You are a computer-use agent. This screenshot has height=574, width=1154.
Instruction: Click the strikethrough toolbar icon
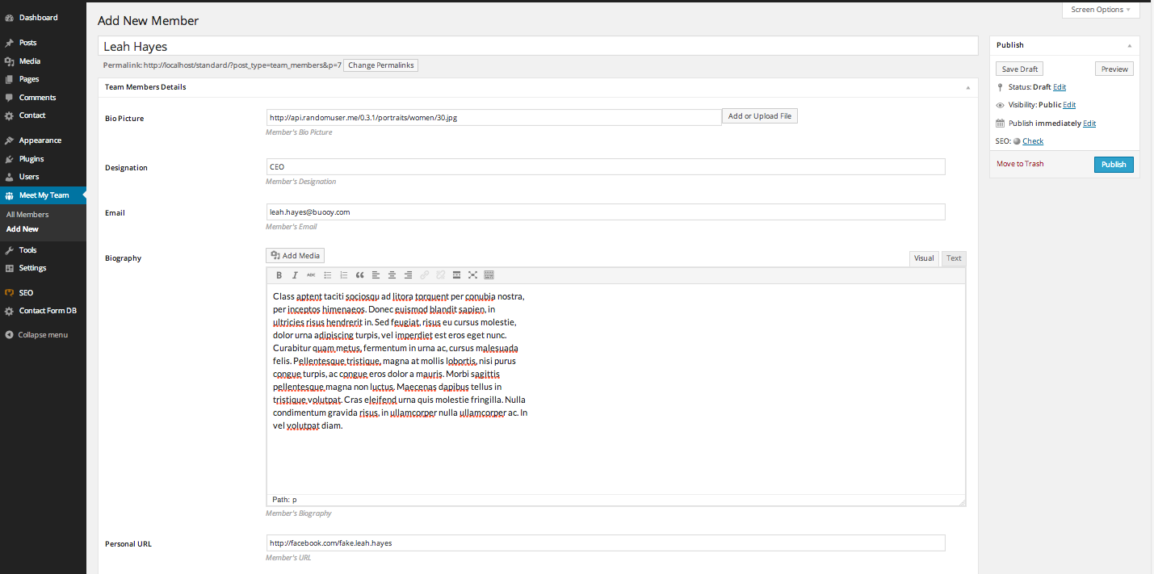coord(311,275)
